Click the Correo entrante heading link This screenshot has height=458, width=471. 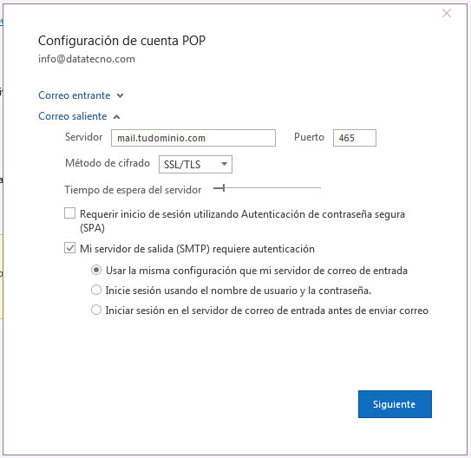(x=75, y=95)
